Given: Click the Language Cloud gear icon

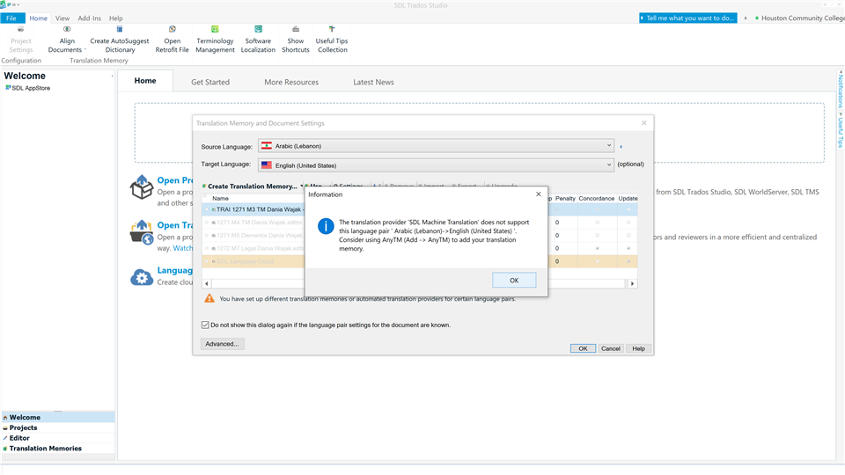Looking at the screenshot, I should point(142,277).
